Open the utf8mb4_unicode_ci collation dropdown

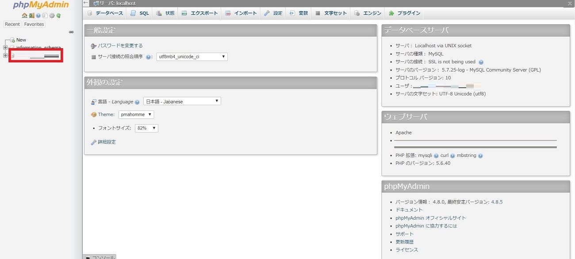192,57
